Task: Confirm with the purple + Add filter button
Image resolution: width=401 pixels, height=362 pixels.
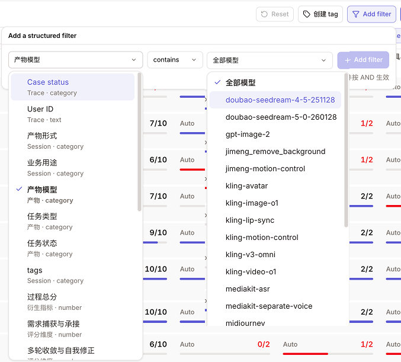Action: coord(363,60)
